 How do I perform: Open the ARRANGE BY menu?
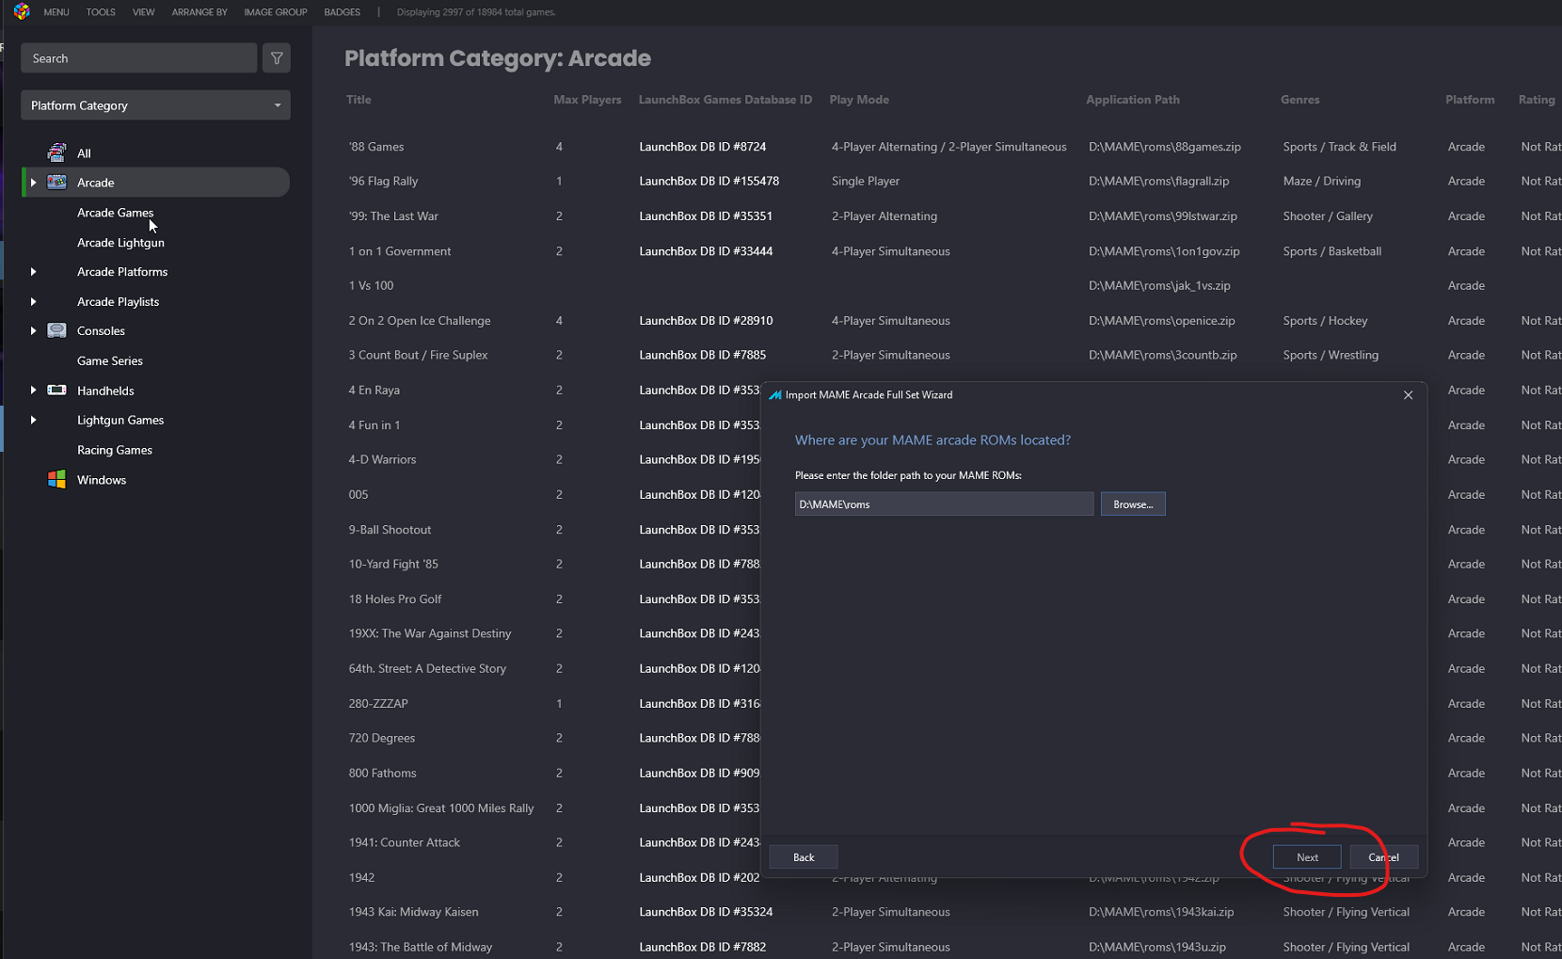[199, 12]
